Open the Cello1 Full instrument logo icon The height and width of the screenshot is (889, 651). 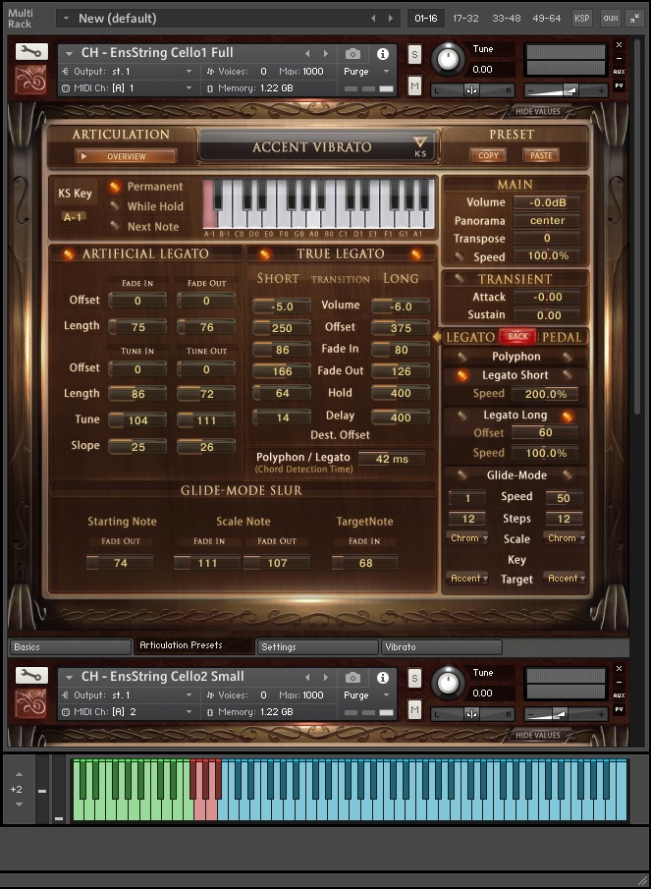coord(31,80)
